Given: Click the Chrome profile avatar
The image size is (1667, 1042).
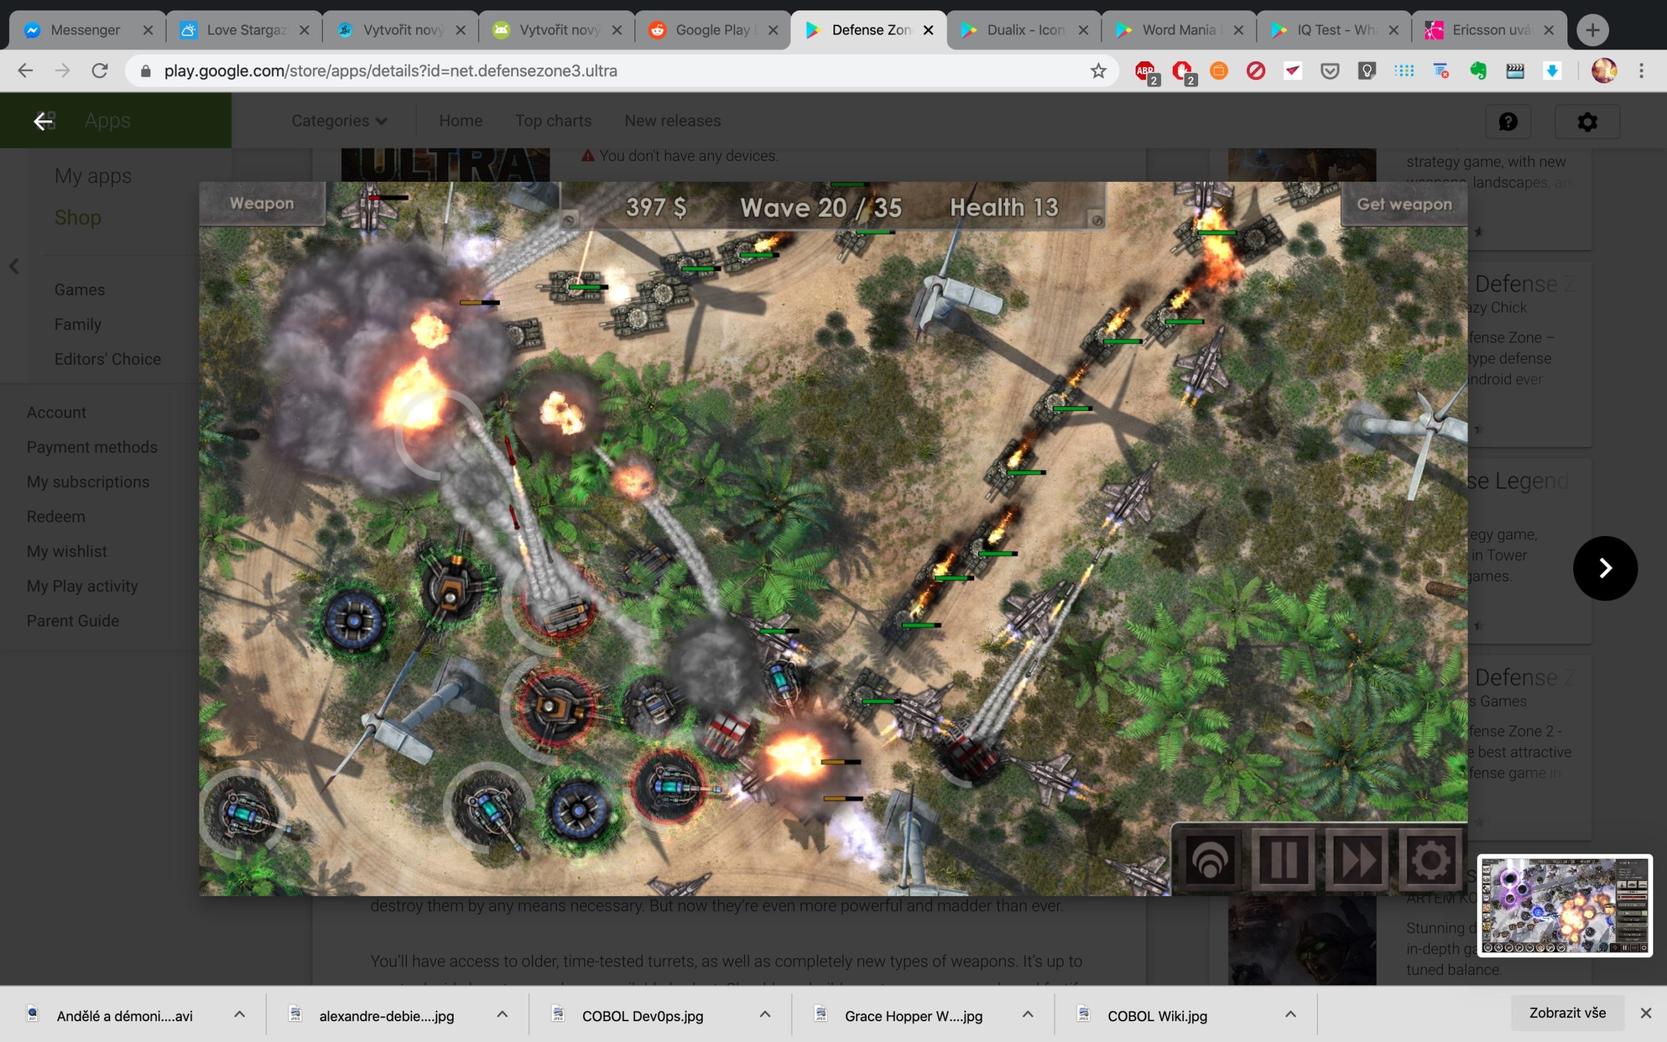Looking at the screenshot, I should 1604,70.
